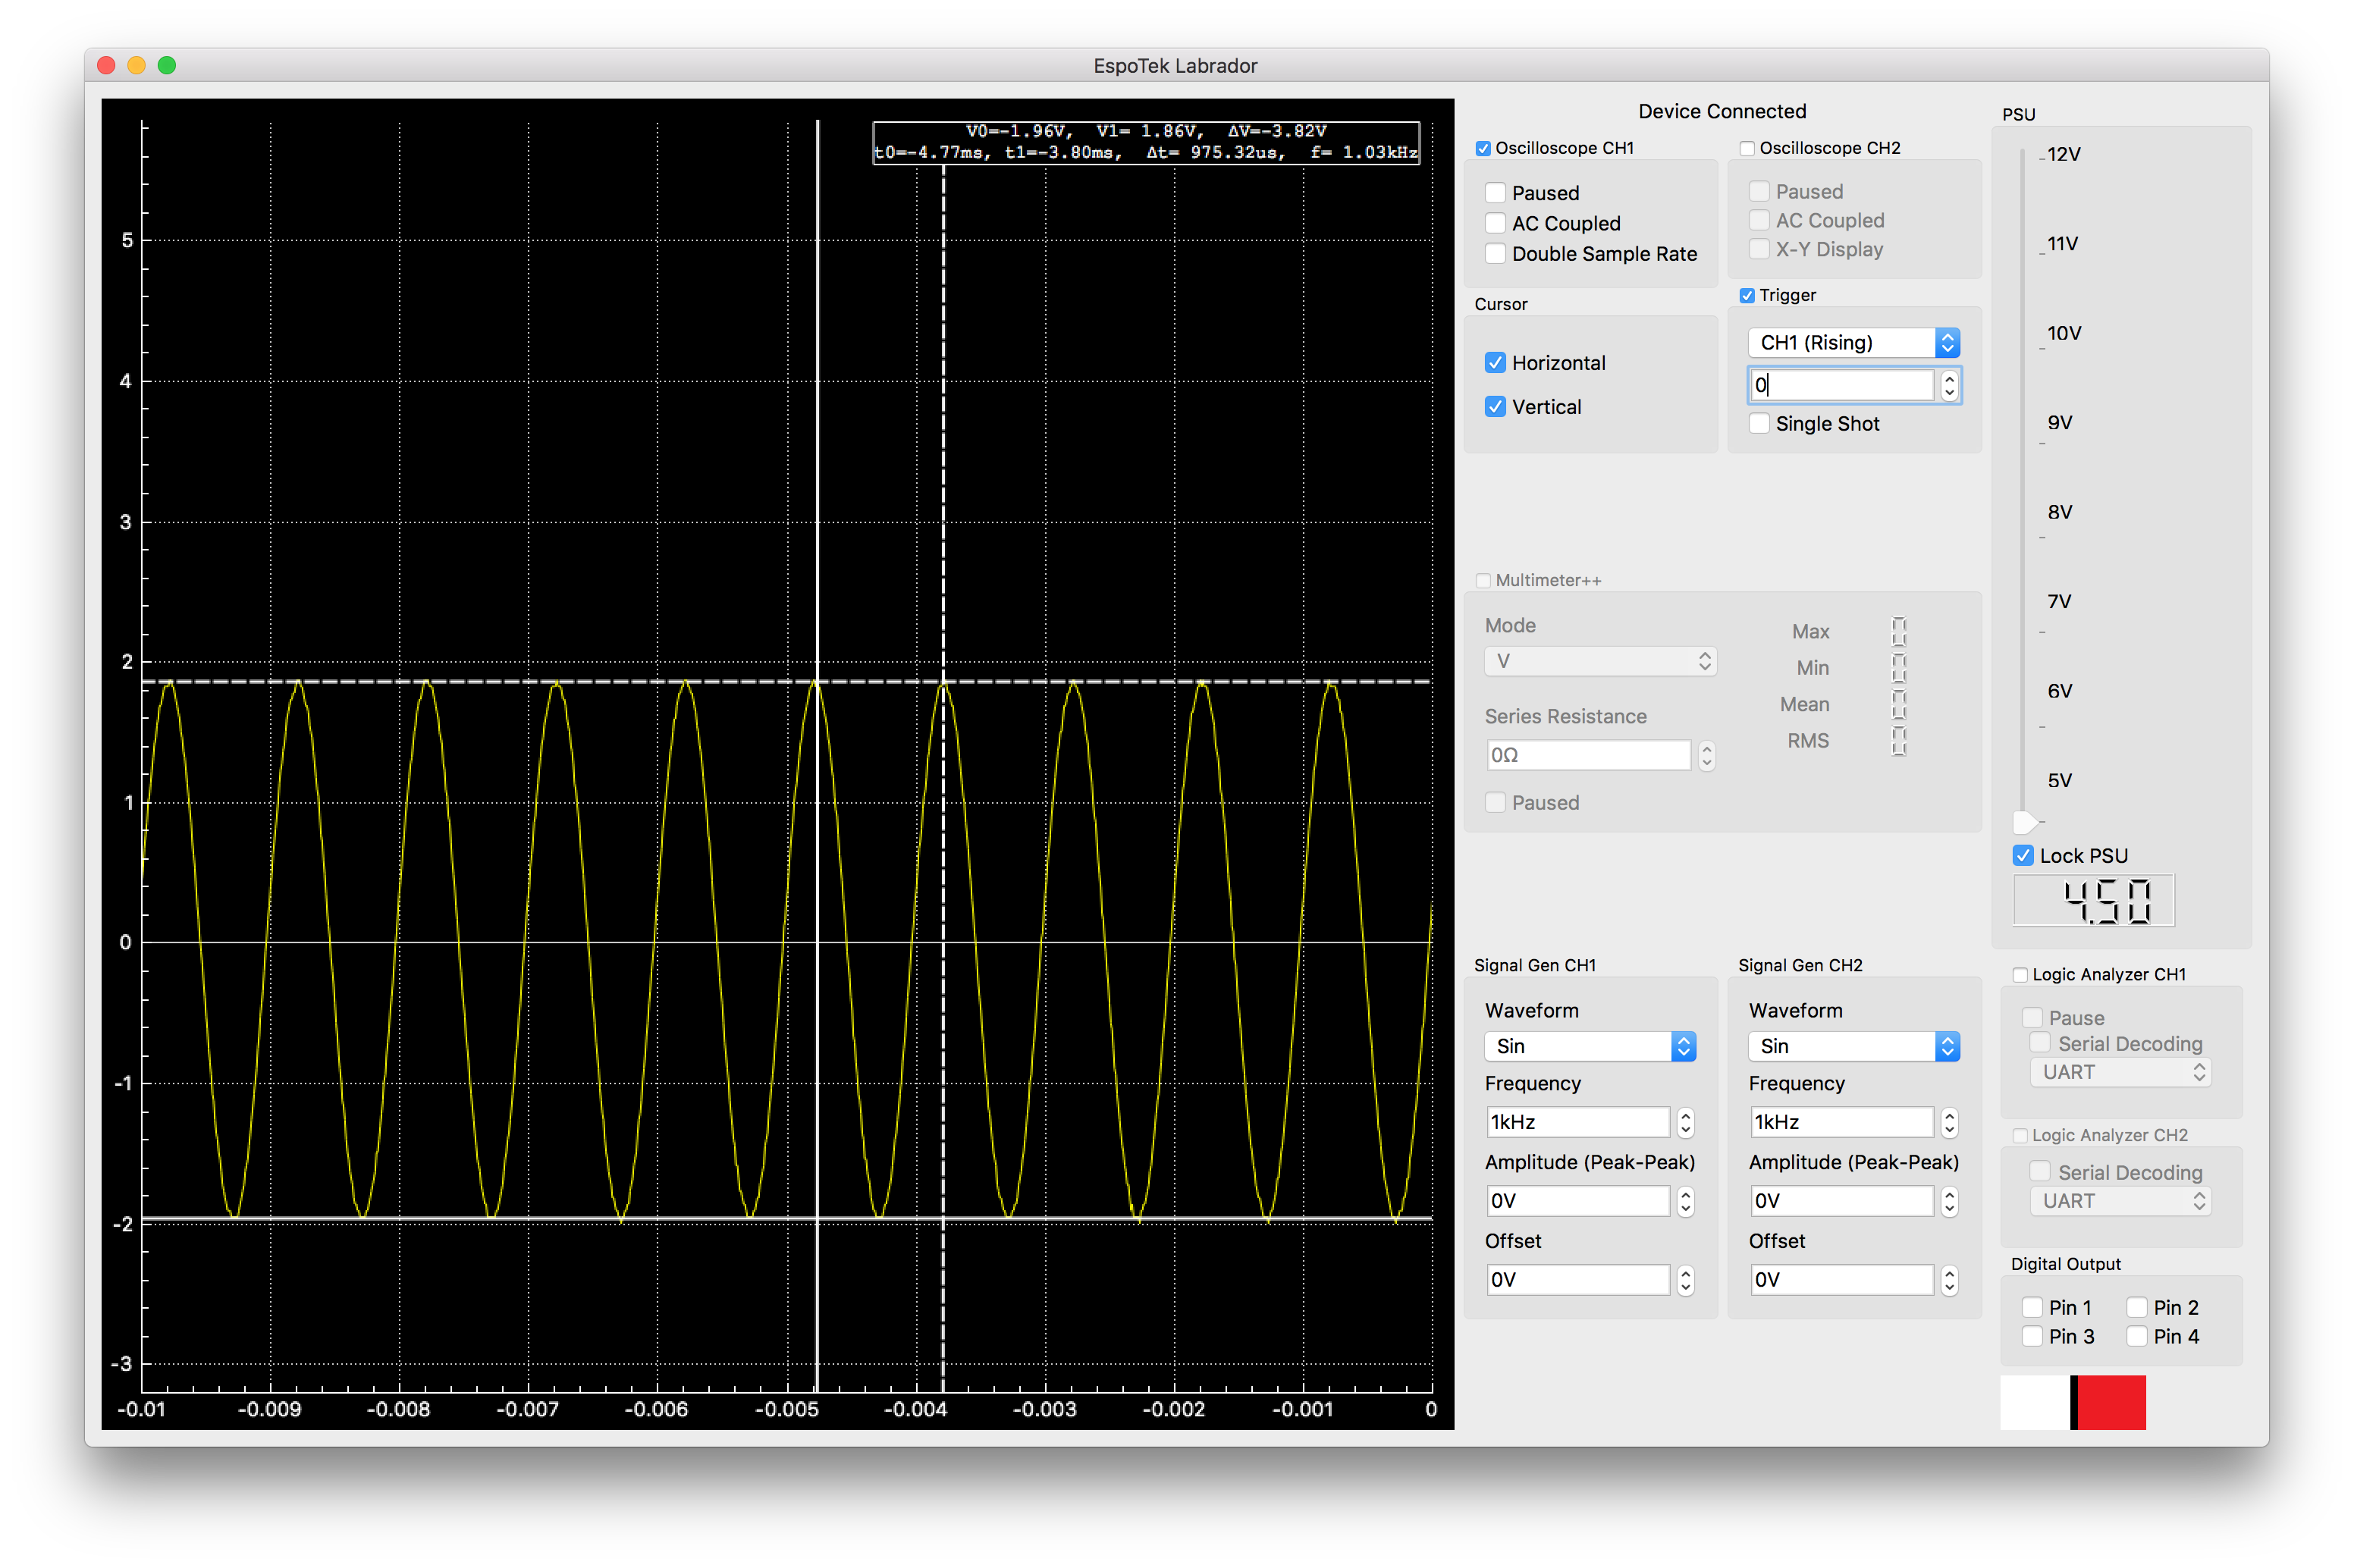The image size is (2354, 1568).
Task: Toggle AC Coupled for CH1
Action: 1495,223
